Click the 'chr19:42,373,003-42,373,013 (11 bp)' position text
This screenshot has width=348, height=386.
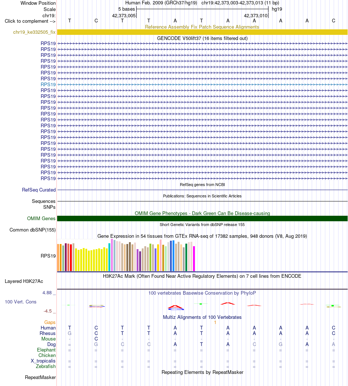[x=240, y=3]
